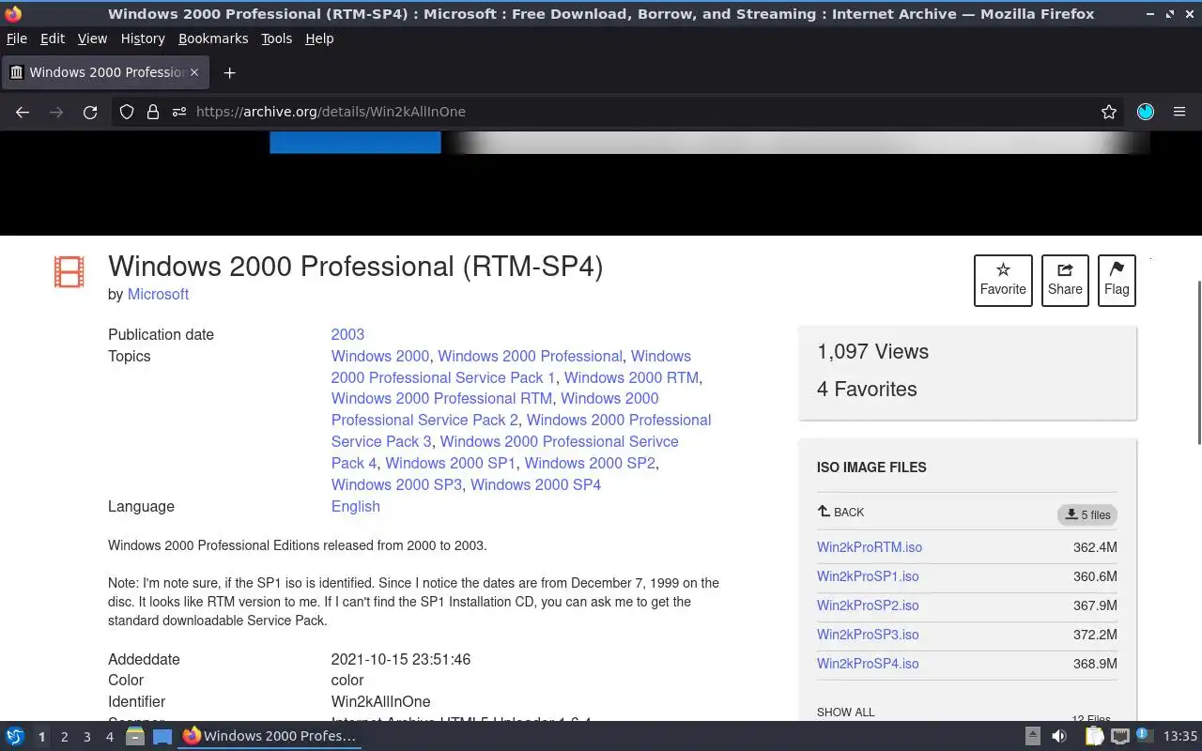Click the '1,097 Views' text
This screenshot has height=751, width=1202.
coord(872,351)
